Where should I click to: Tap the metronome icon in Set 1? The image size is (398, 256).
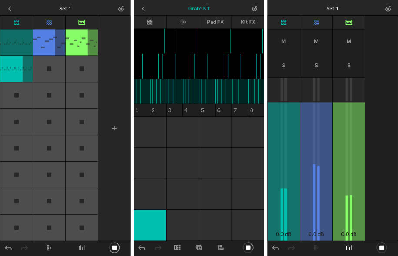coord(120,8)
